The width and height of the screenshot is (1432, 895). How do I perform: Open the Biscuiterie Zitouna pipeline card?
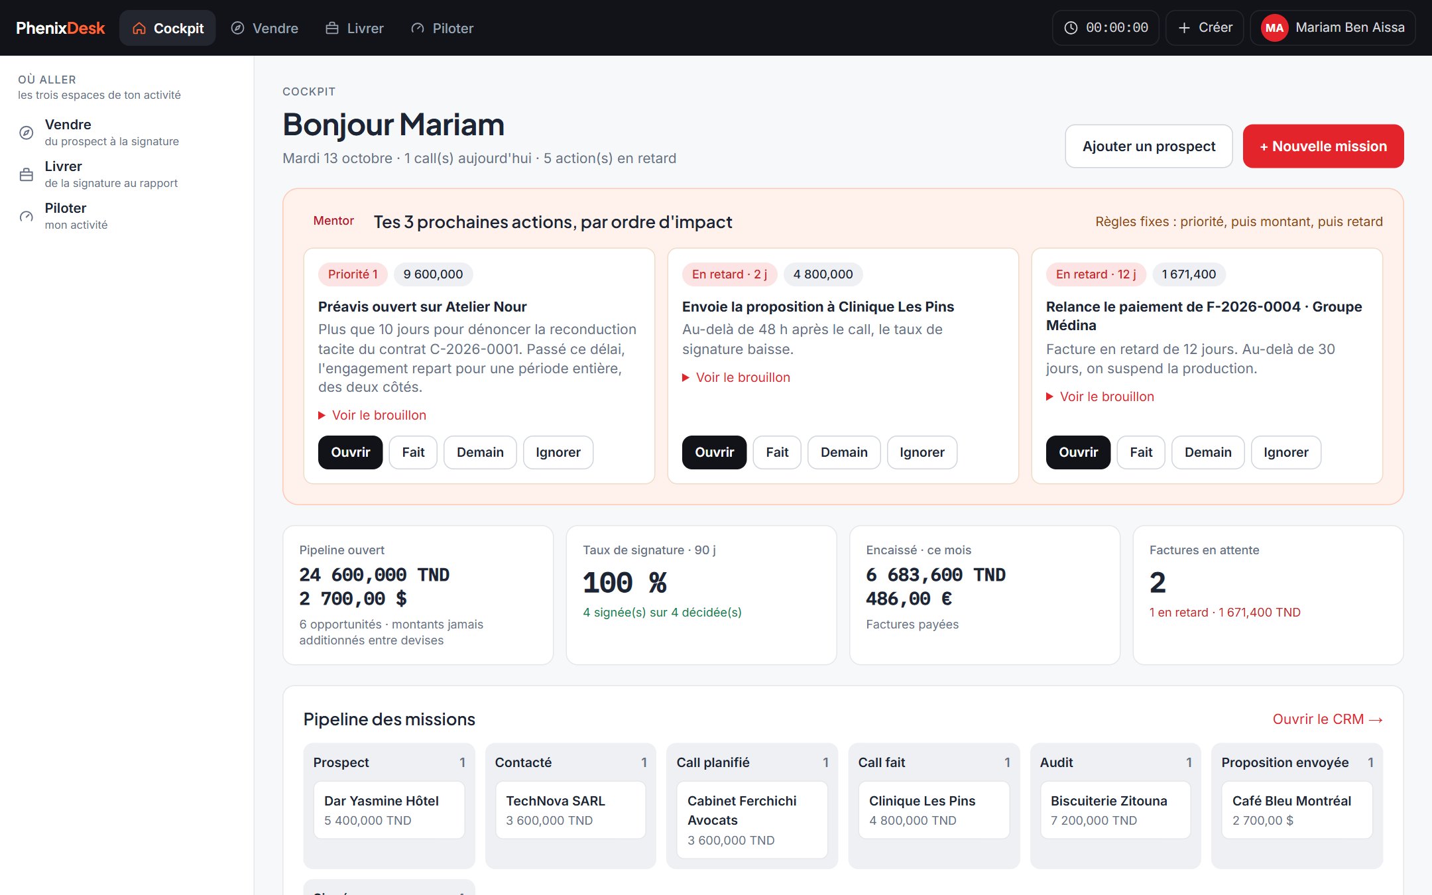(x=1115, y=810)
